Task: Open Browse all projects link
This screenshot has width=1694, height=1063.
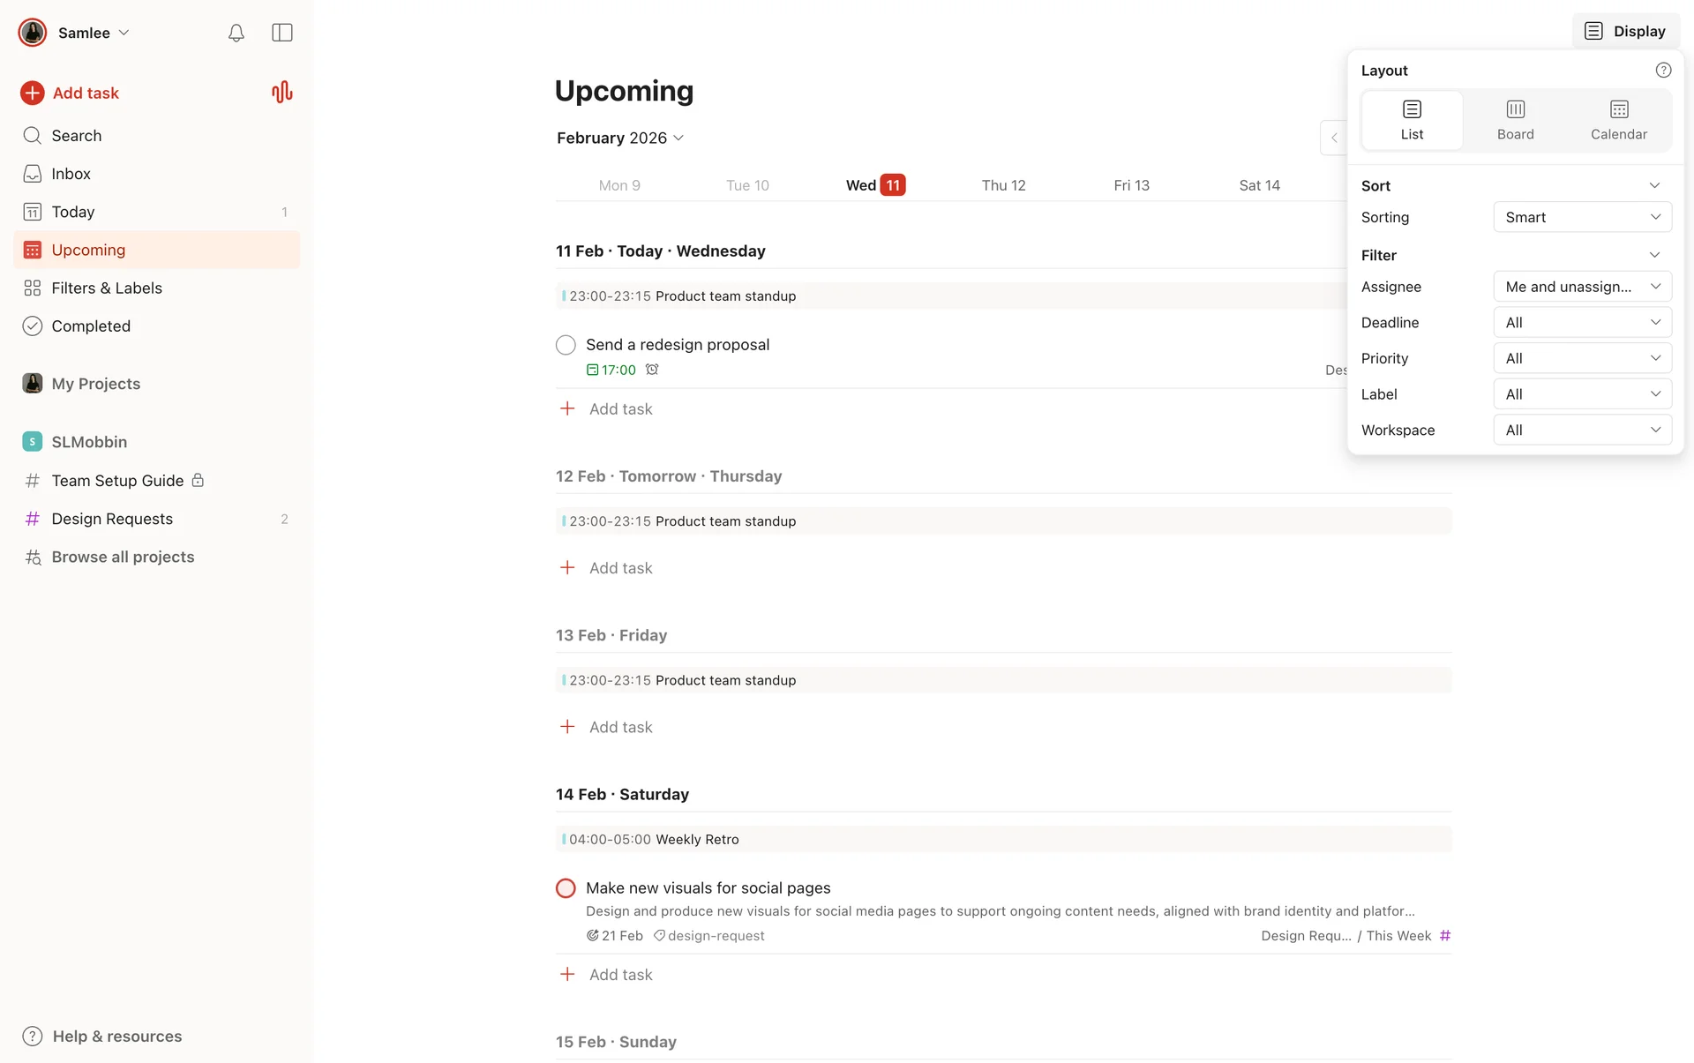Action: tap(123, 557)
